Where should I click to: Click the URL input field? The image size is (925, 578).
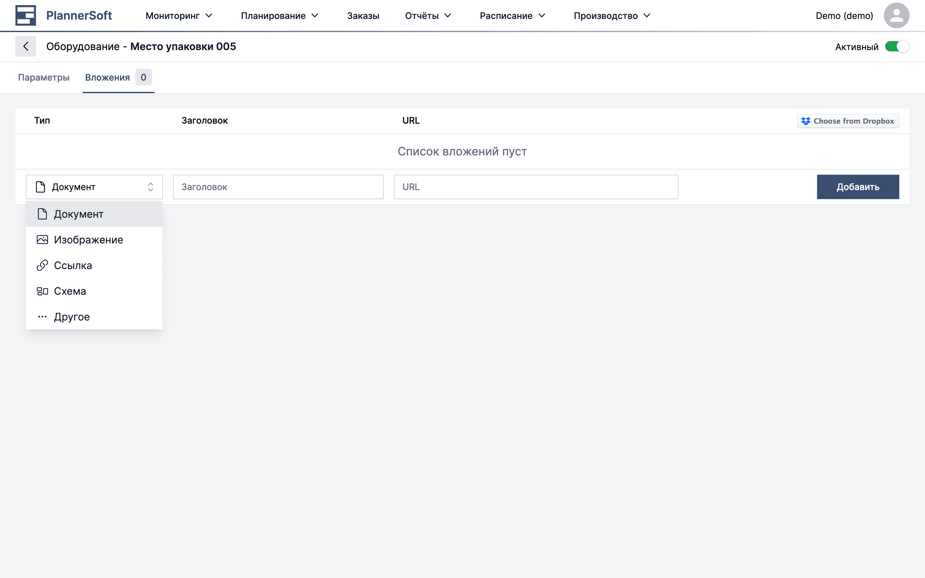pos(535,187)
